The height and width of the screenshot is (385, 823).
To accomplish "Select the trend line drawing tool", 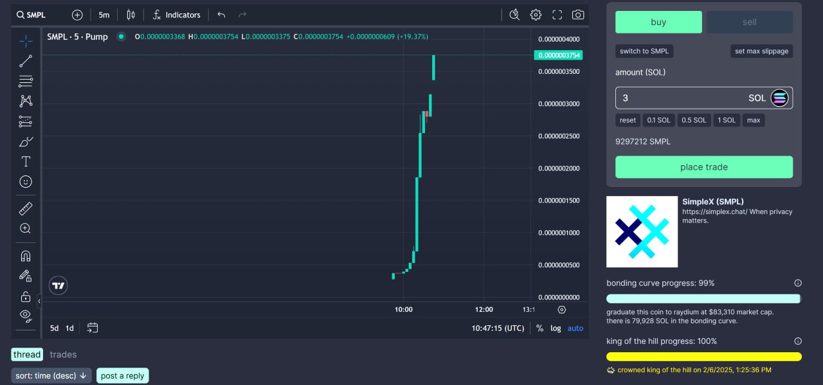I will pos(26,61).
